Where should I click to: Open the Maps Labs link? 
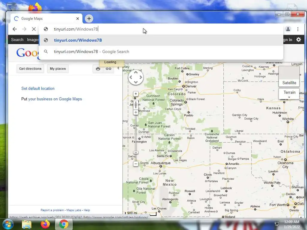(x=74, y=210)
